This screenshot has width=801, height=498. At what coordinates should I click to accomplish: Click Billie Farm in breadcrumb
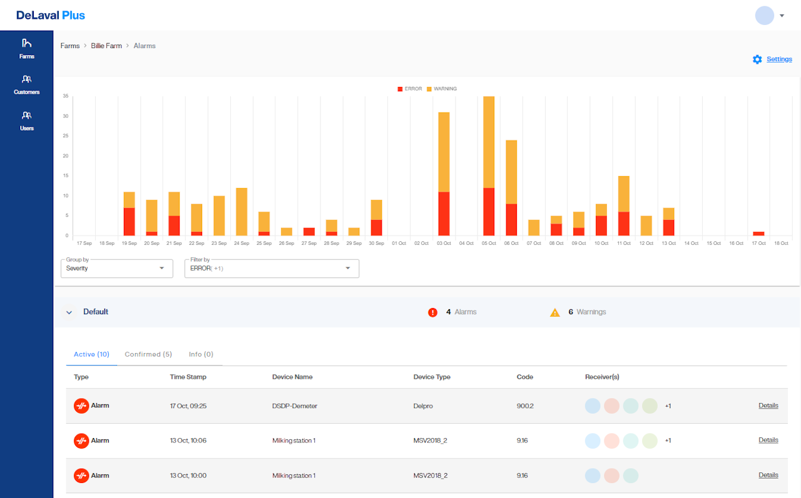coord(106,46)
